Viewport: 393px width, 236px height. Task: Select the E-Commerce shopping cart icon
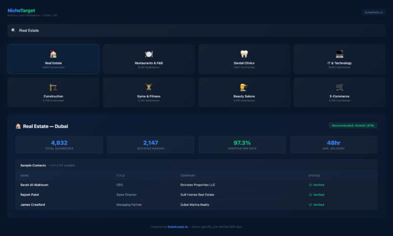point(339,88)
